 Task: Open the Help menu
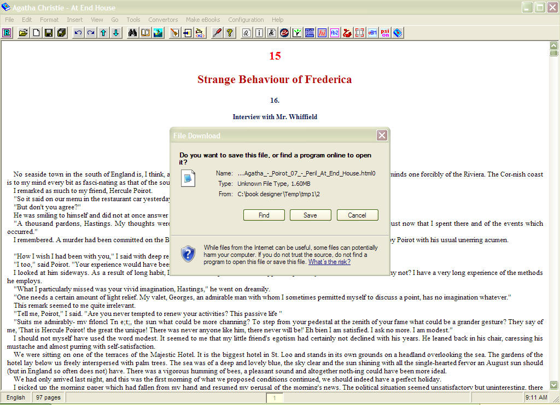(x=277, y=20)
